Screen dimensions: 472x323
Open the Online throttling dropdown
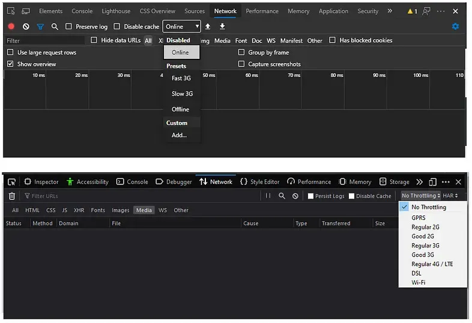tap(181, 26)
